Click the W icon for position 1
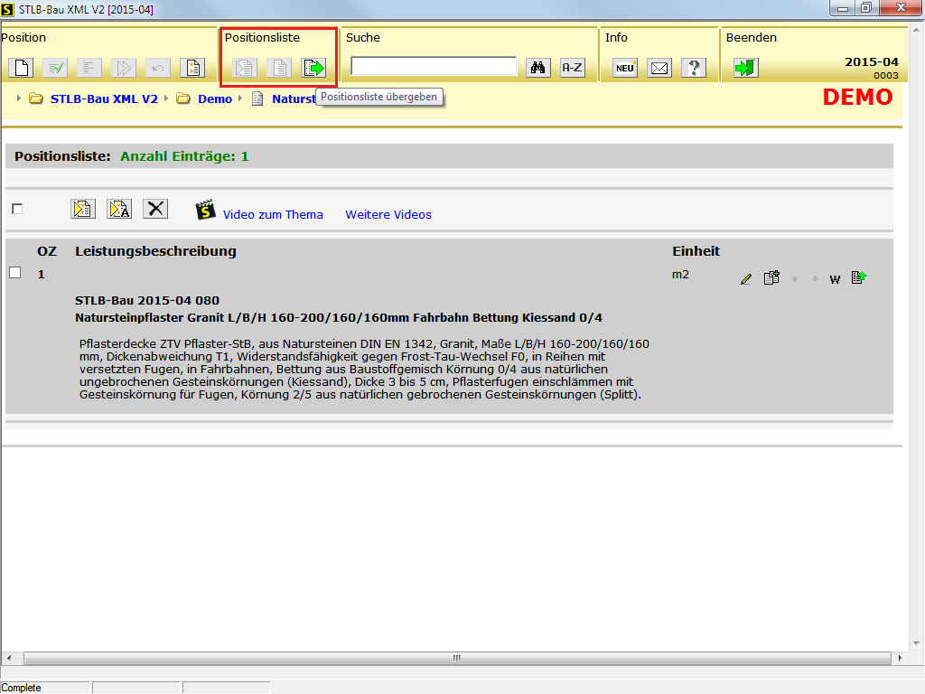925x694 pixels. [835, 280]
